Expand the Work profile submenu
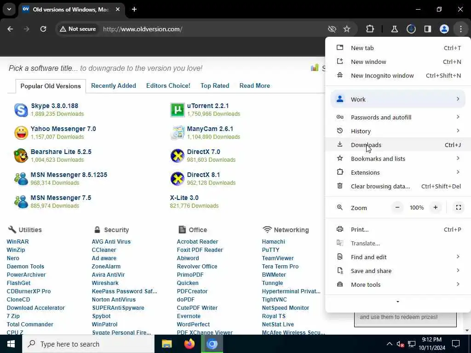471x353 pixels. 398,99
